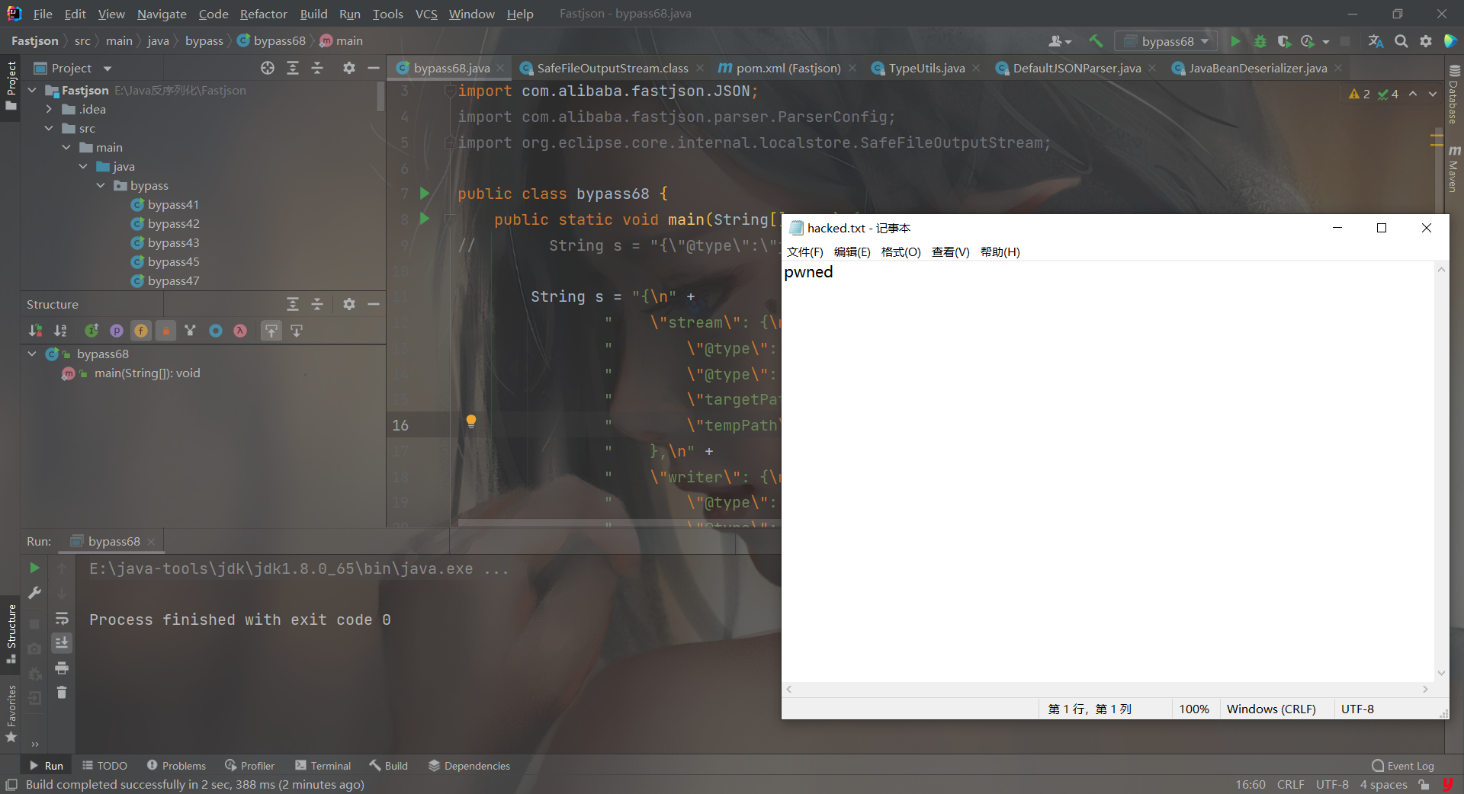Toggle Show Anonymous Classes blue circle filter
1464x794 pixels.
[216, 331]
